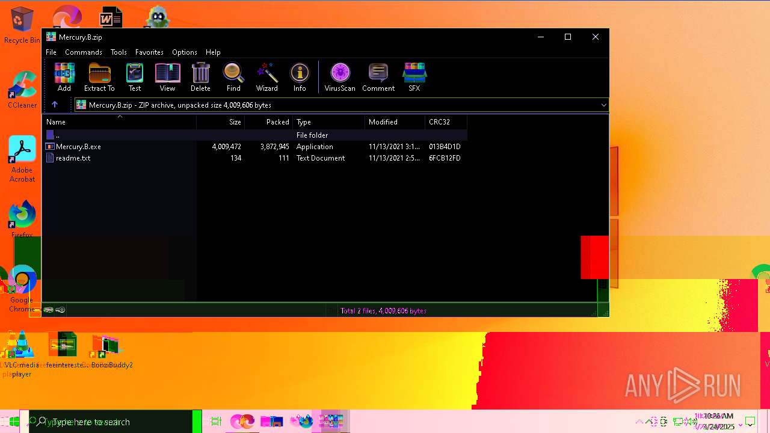Click the status bar drive icons
This screenshot has width=770, height=433.
coord(54,310)
